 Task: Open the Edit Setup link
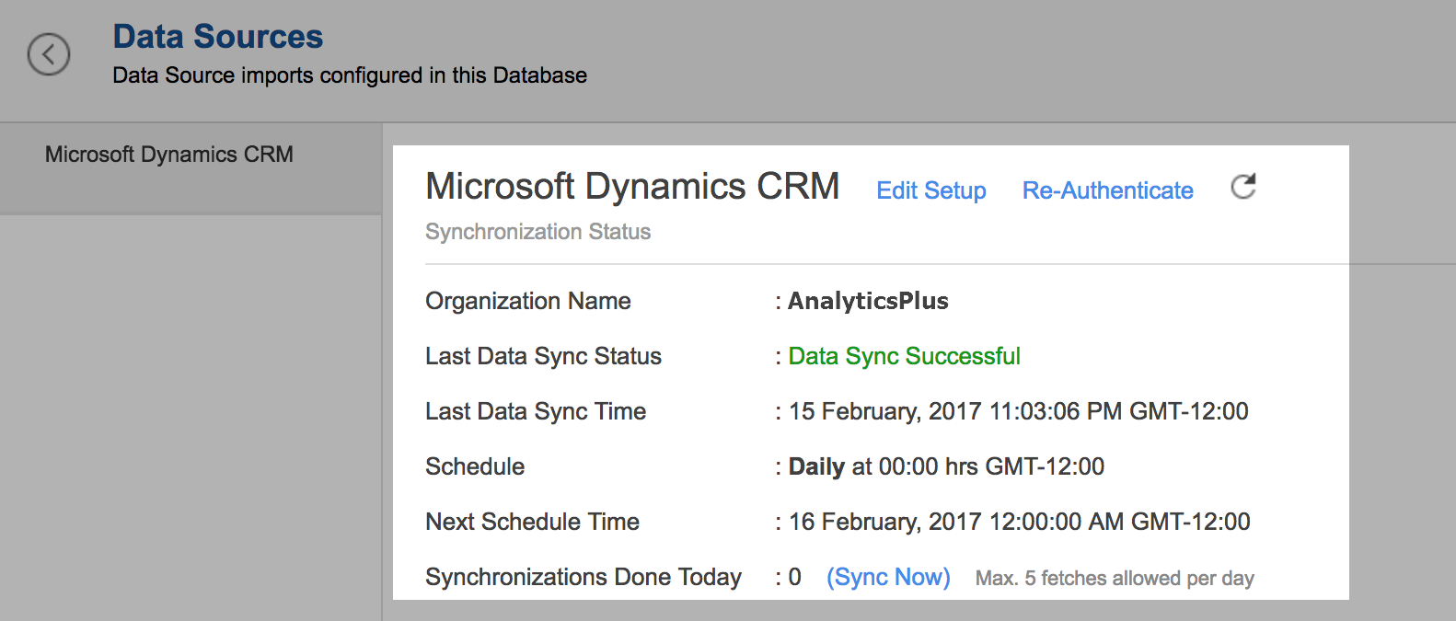[x=930, y=190]
